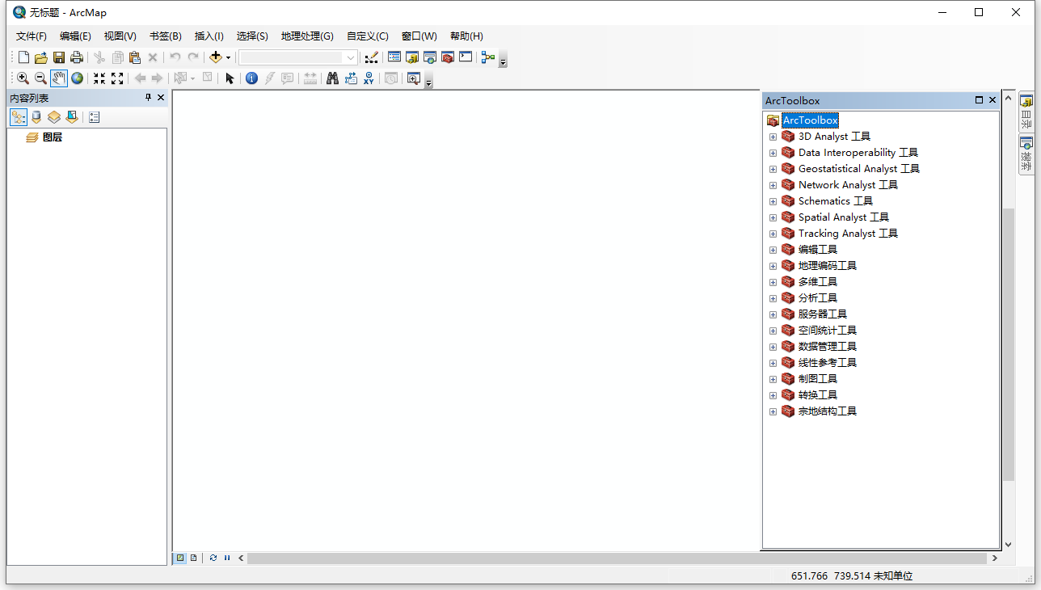This screenshot has height=590, width=1041.
Task: Open the Python window icon
Action: tap(466, 57)
